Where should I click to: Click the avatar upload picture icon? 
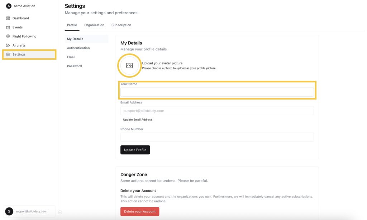pyautogui.click(x=129, y=65)
